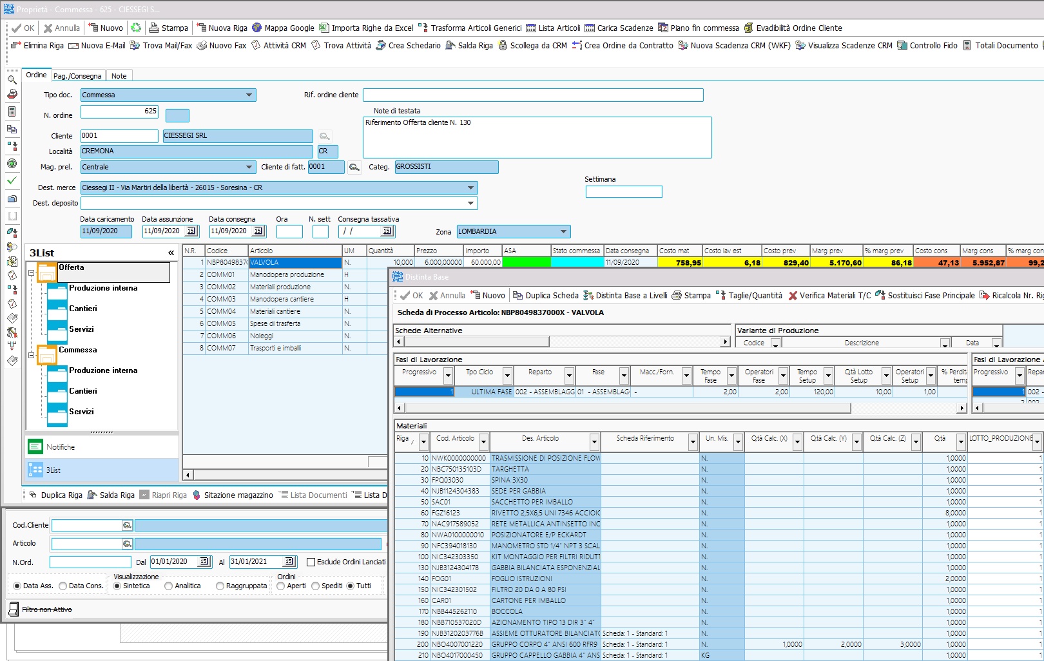Click Scollega da CRM
This screenshot has width=1044, height=661.
[x=532, y=45]
